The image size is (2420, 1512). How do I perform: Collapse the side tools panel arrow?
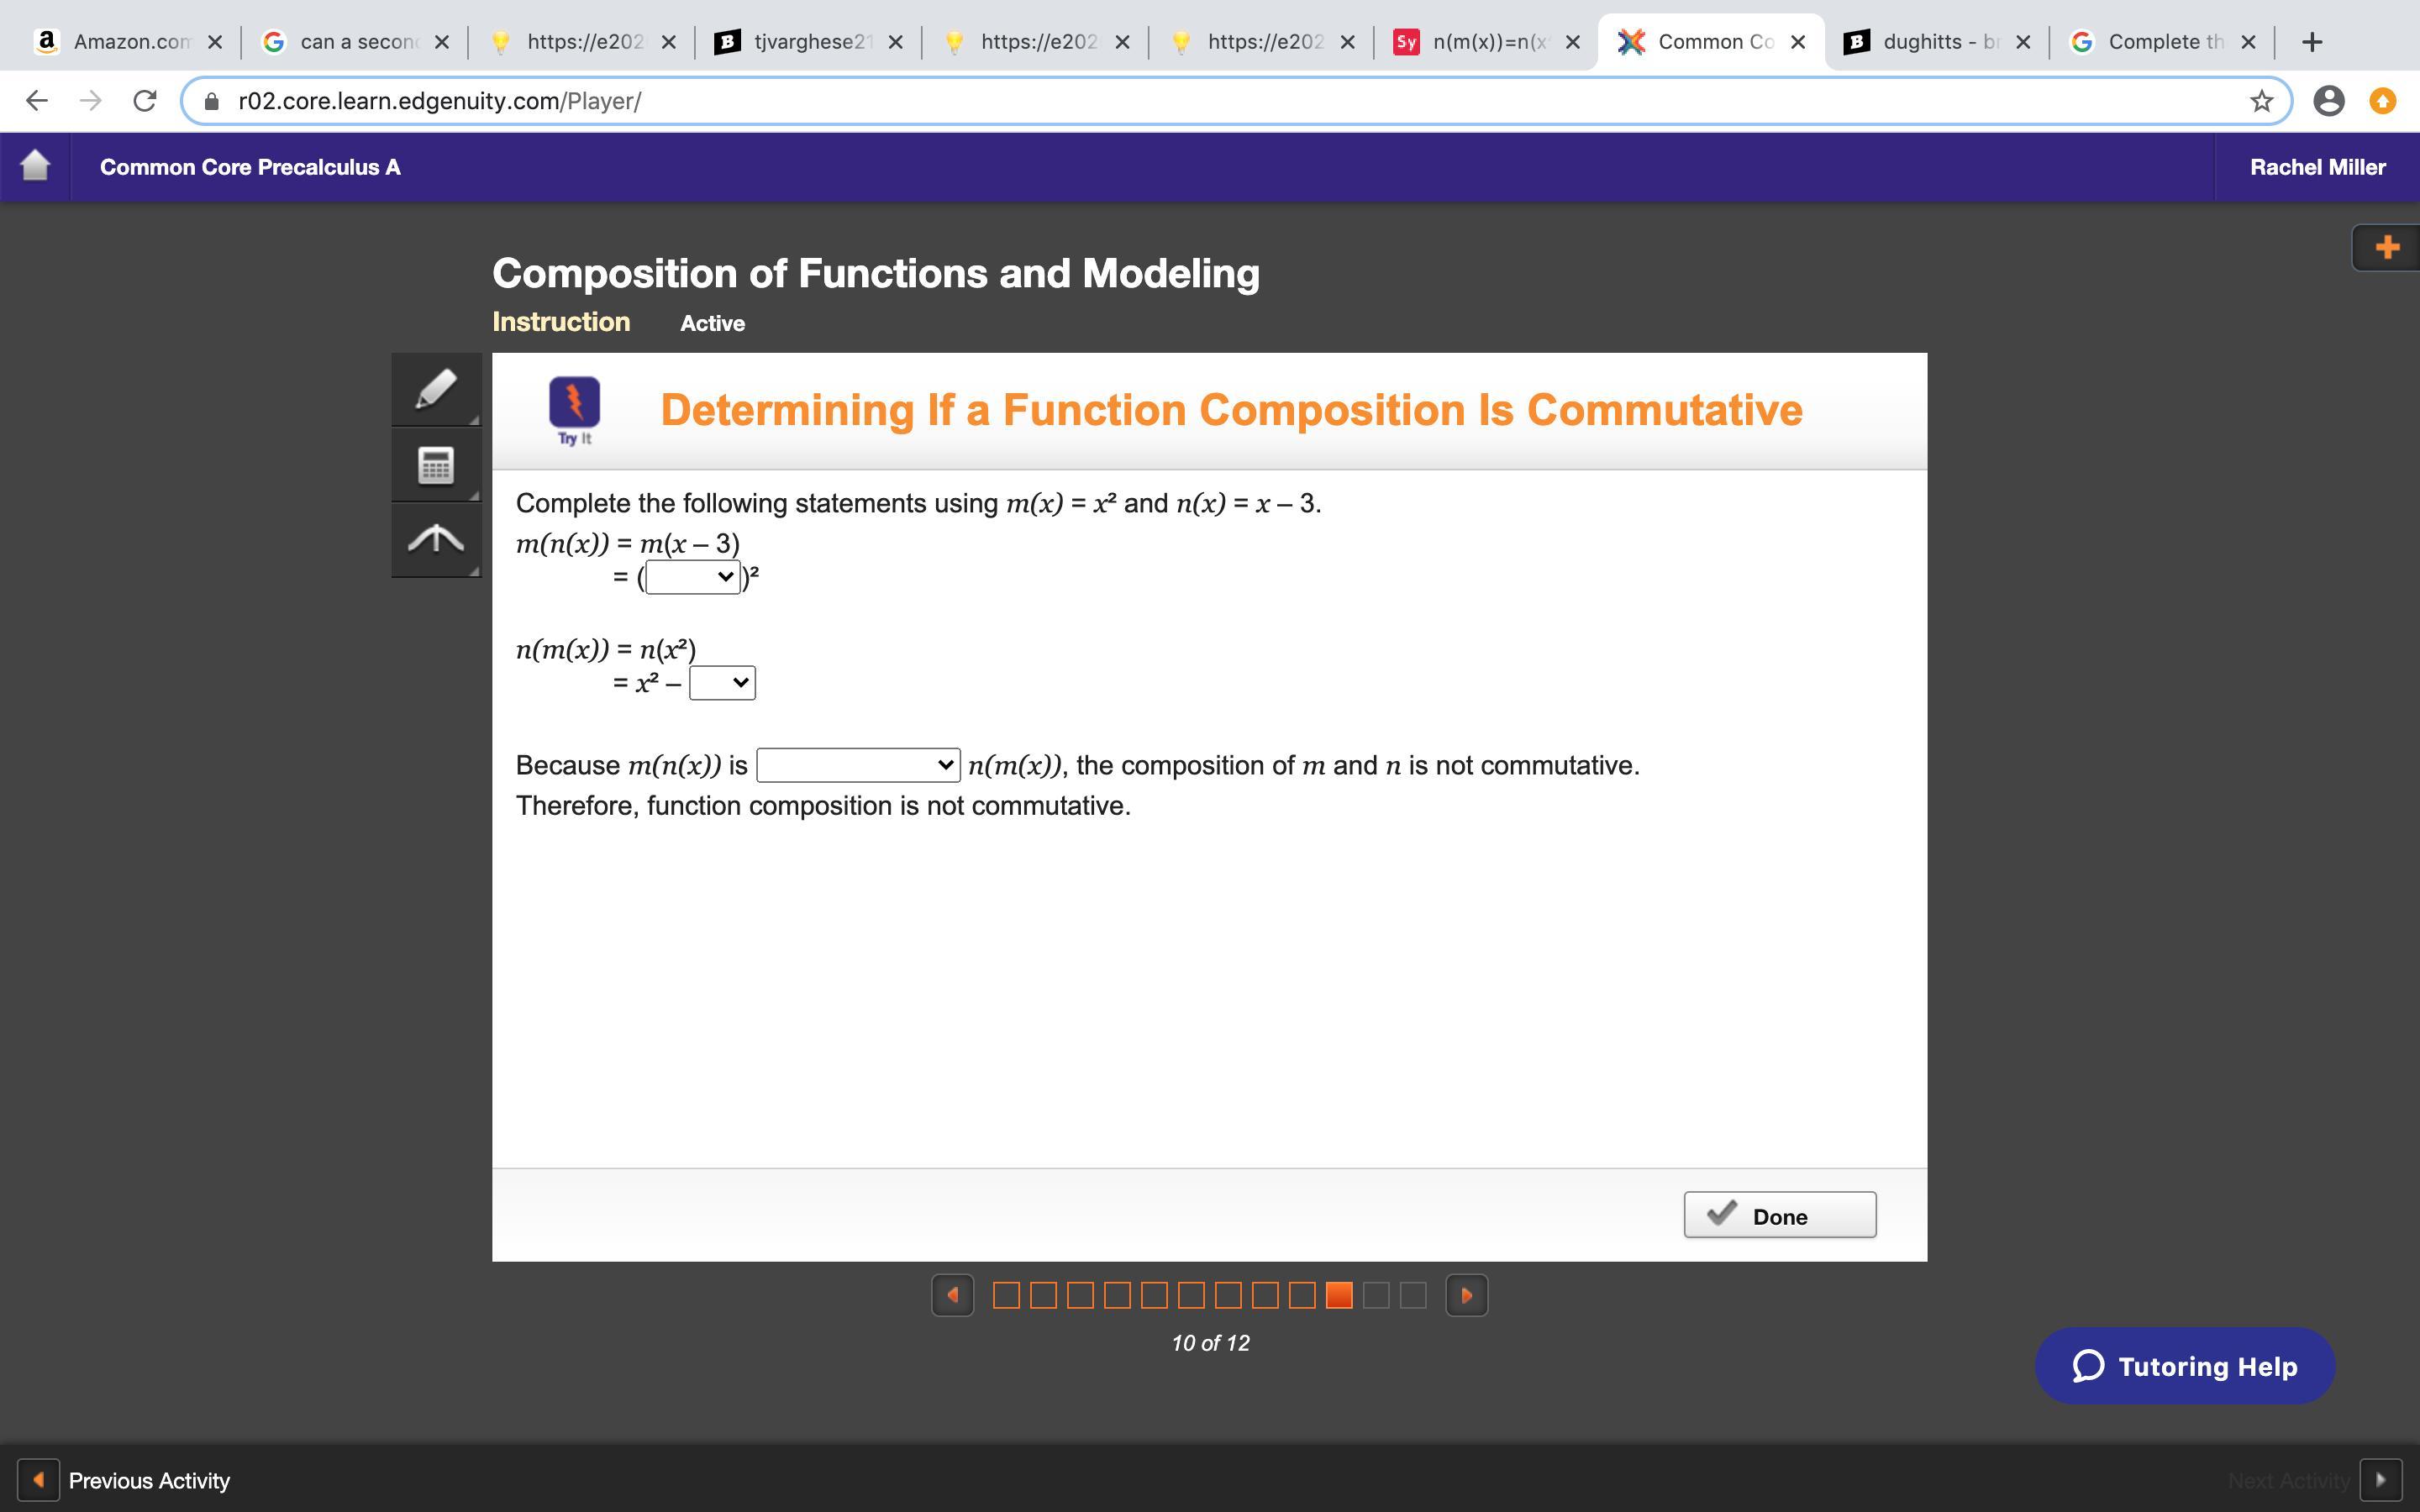coord(435,540)
